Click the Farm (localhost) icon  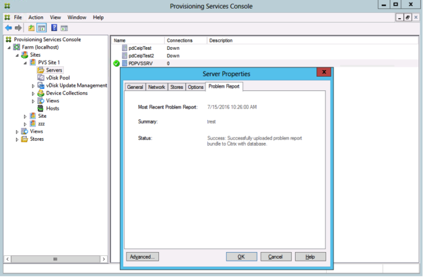coord(17,47)
